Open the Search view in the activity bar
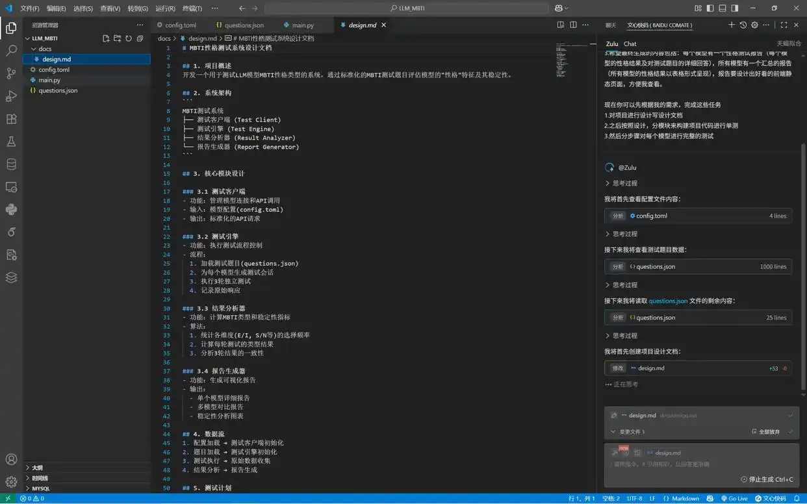The height and width of the screenshot is (504, 807). pyautogui.click(x=10, y=49)
